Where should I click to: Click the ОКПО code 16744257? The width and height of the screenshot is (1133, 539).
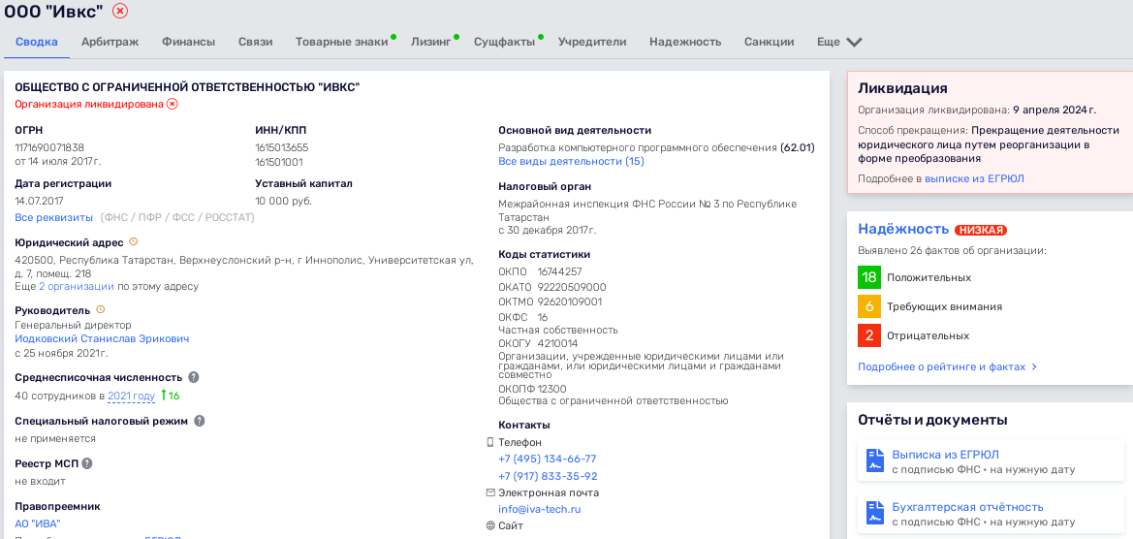559,271
